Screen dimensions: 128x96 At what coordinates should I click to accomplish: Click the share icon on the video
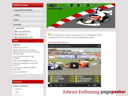[99, 46]
